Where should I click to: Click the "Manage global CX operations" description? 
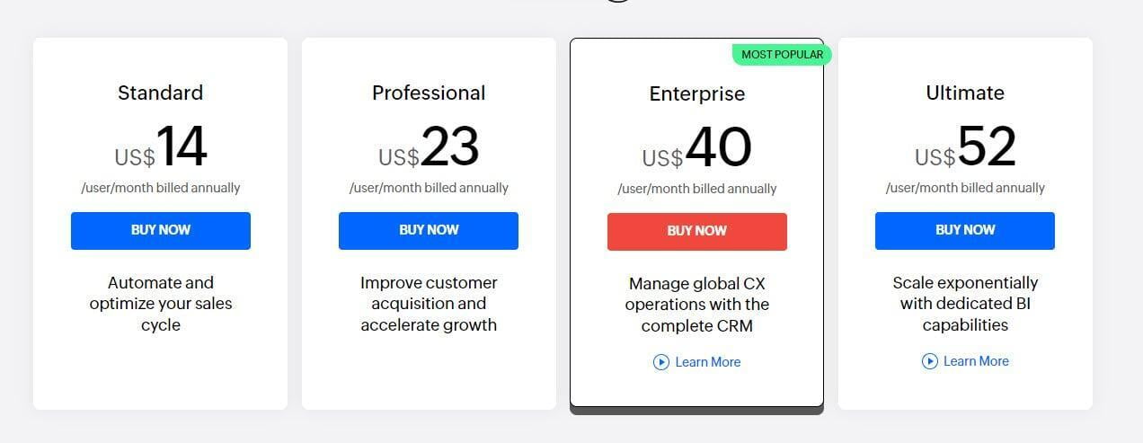697,305
